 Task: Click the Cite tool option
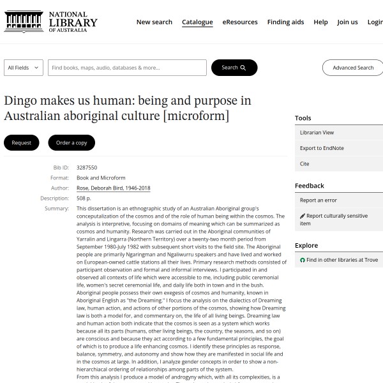(304, 163)
